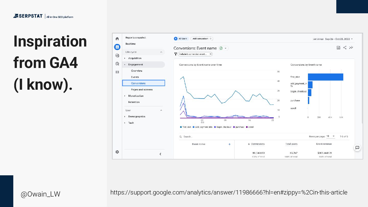Click the Event name column header

[x=199, y=144]
